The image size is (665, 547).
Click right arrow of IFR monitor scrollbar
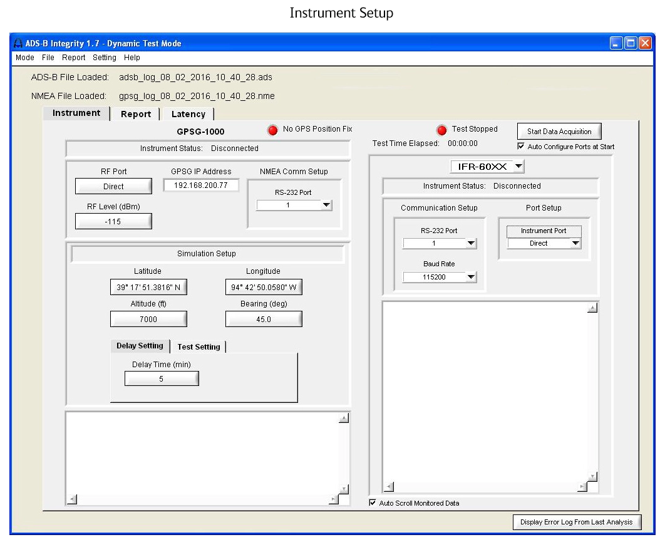pos(582,487)
